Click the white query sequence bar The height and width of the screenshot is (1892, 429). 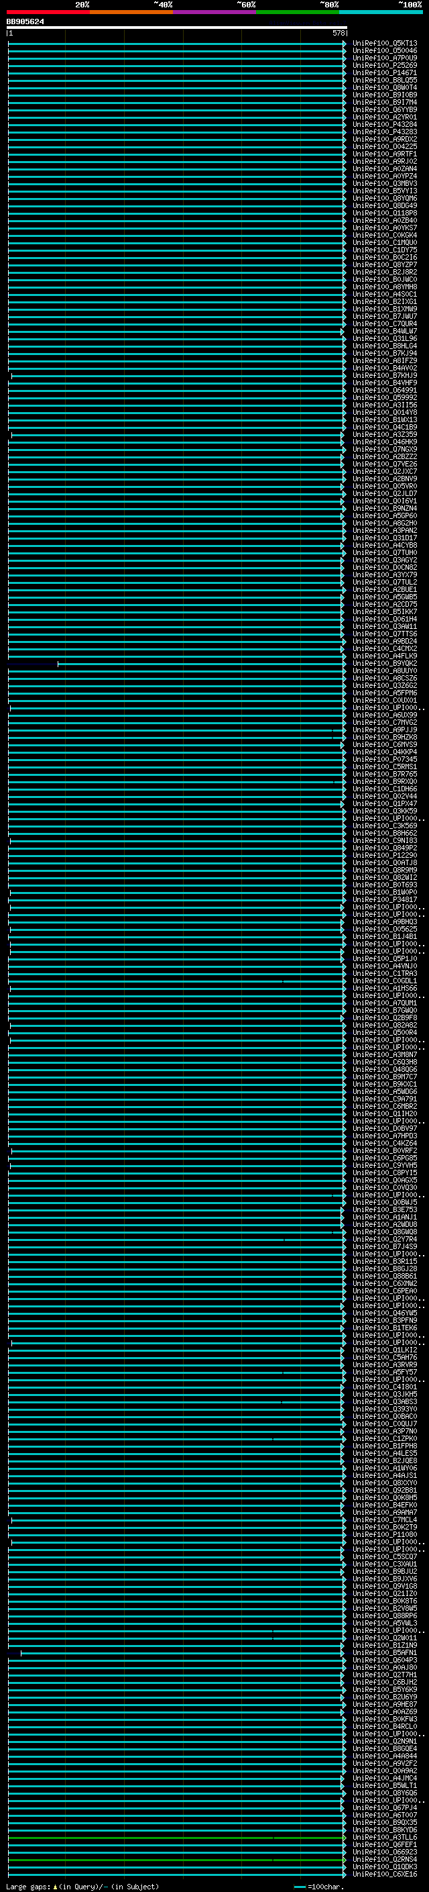[177, 27]
